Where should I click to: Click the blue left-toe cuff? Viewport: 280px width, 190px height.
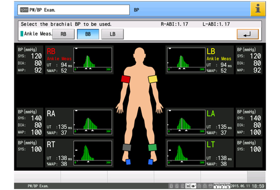point(151,162)
